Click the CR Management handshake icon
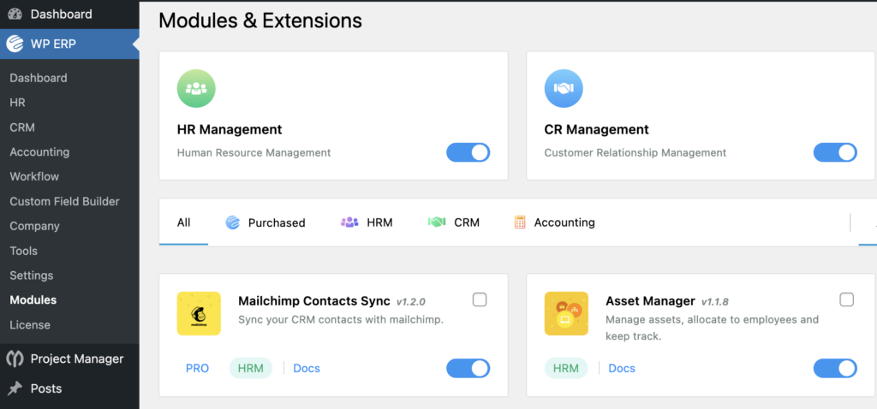 [564, 88]
